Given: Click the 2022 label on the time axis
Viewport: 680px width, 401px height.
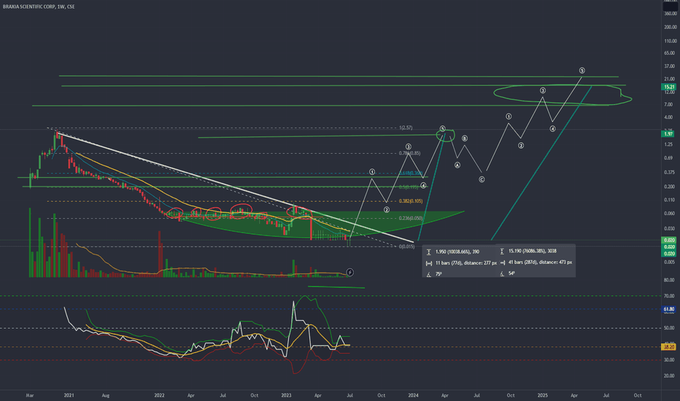Looking at the screenshot, I should click(159, 395).
